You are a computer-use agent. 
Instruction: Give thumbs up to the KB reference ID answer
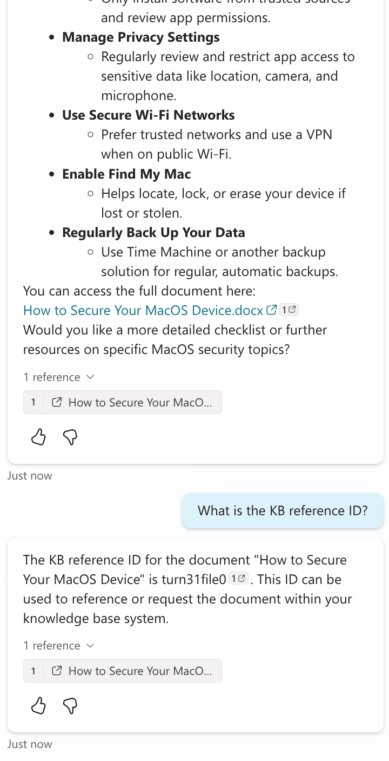pyautogui.click(x=38, y=706)
